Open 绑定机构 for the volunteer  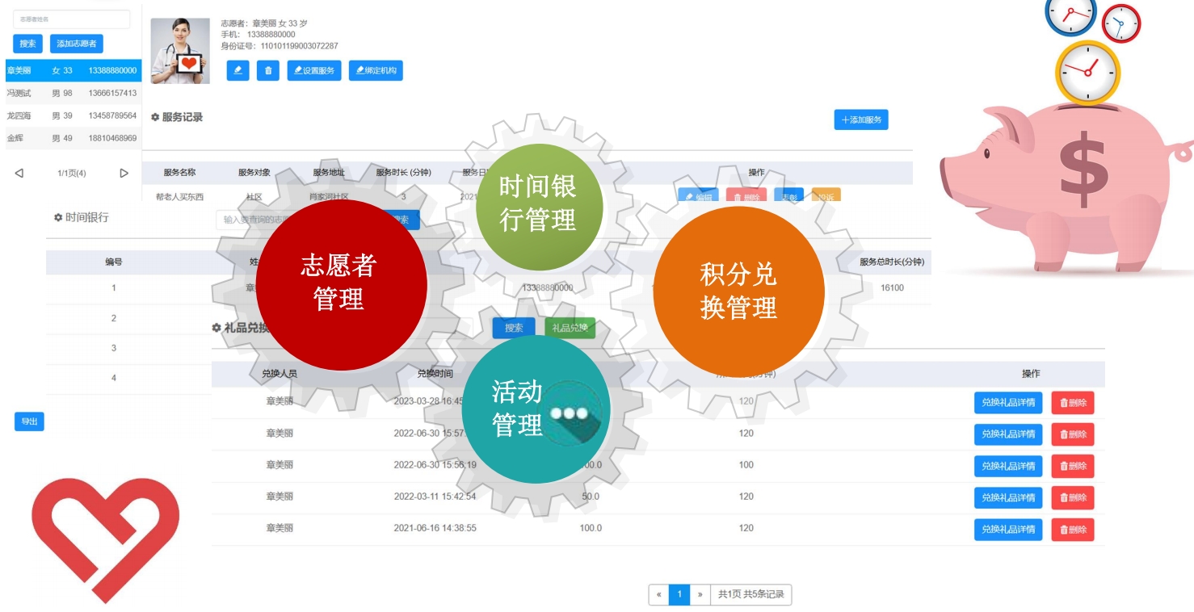coord(376,70)
